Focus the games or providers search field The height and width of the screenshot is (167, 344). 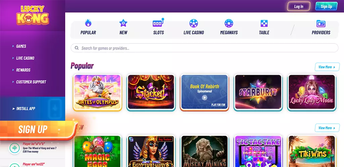[x=205, y=48]
